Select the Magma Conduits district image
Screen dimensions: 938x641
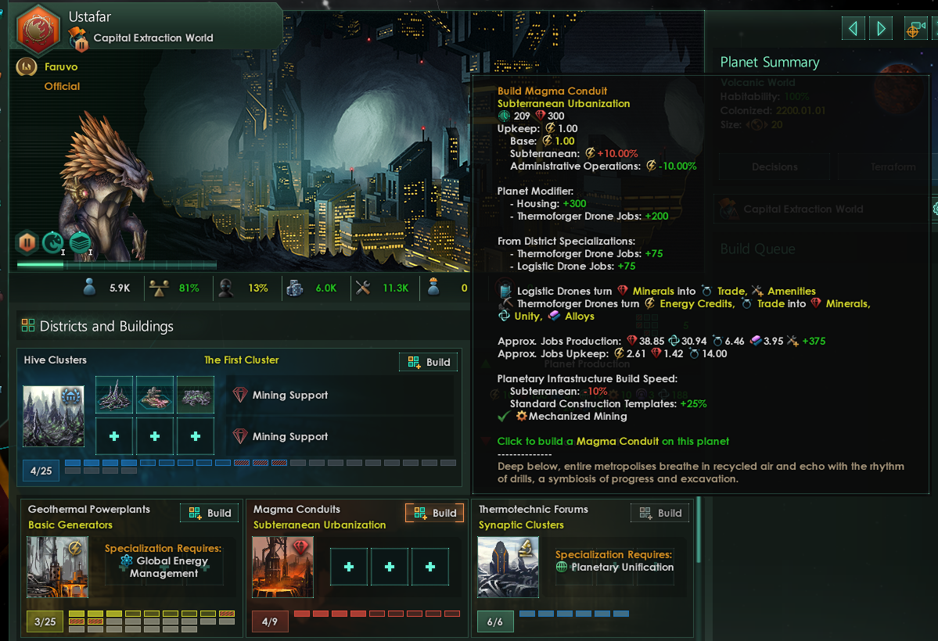point(282,567)
